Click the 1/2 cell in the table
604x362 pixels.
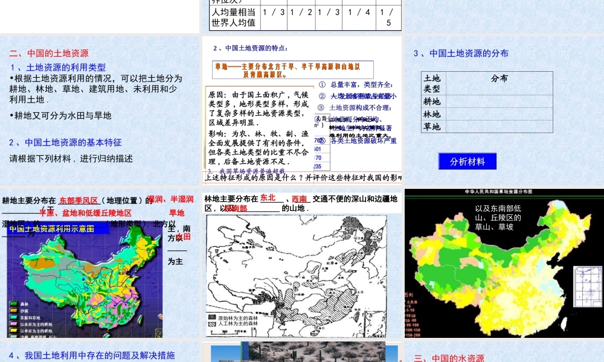(301, 17)
